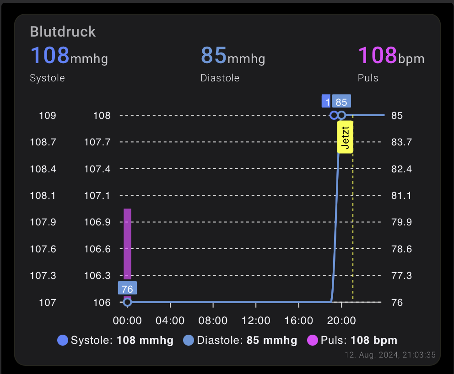This screenshot has height=374, width=454.
Task: Open the Systole 108 mmhg header value
Action: tap(69, 56)
